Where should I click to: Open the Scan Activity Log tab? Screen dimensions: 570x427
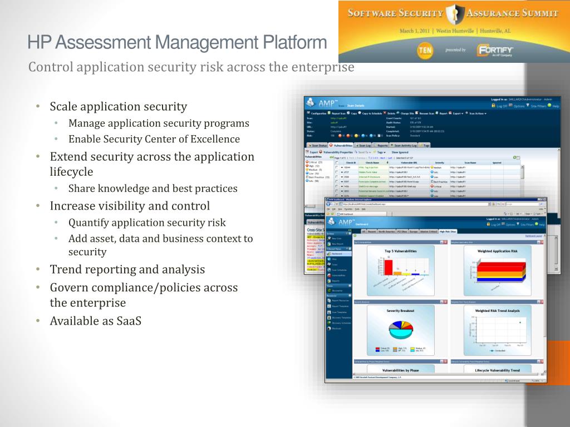[404, 145]
